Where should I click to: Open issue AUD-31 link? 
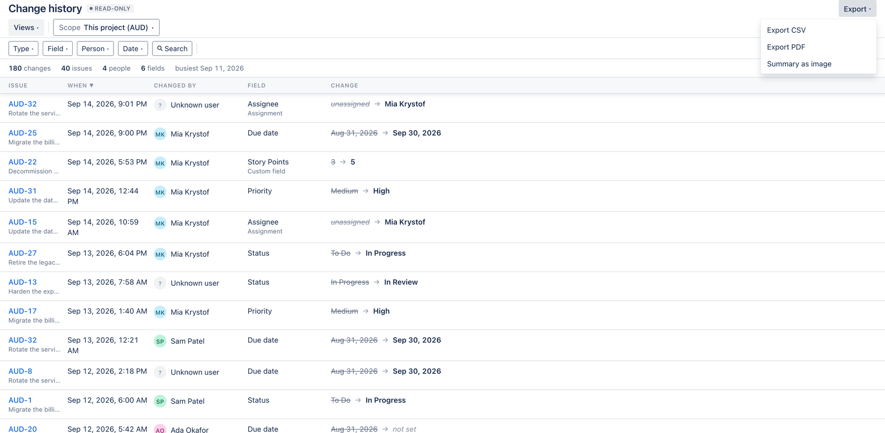(23, 191)
